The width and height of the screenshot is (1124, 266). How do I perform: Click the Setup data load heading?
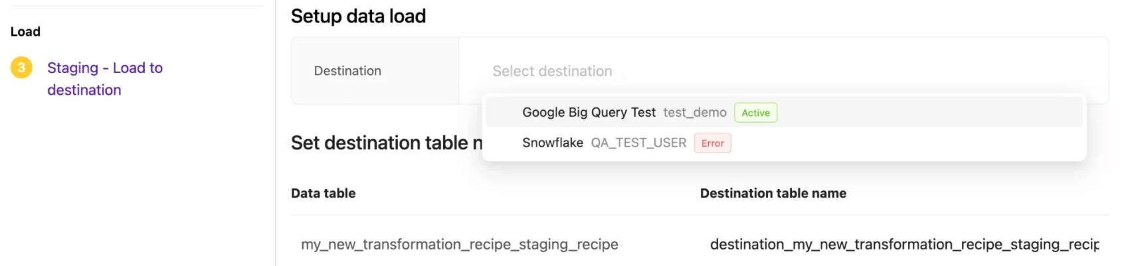point(358,16)
